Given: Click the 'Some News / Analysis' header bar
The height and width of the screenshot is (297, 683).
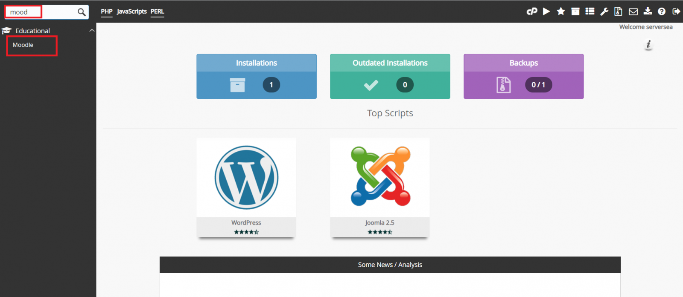Looking at the screenshot, I should point(390,265).
